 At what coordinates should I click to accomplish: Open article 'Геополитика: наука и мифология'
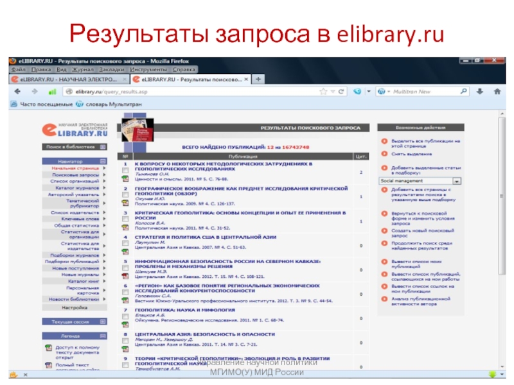[x=185, y=310]
